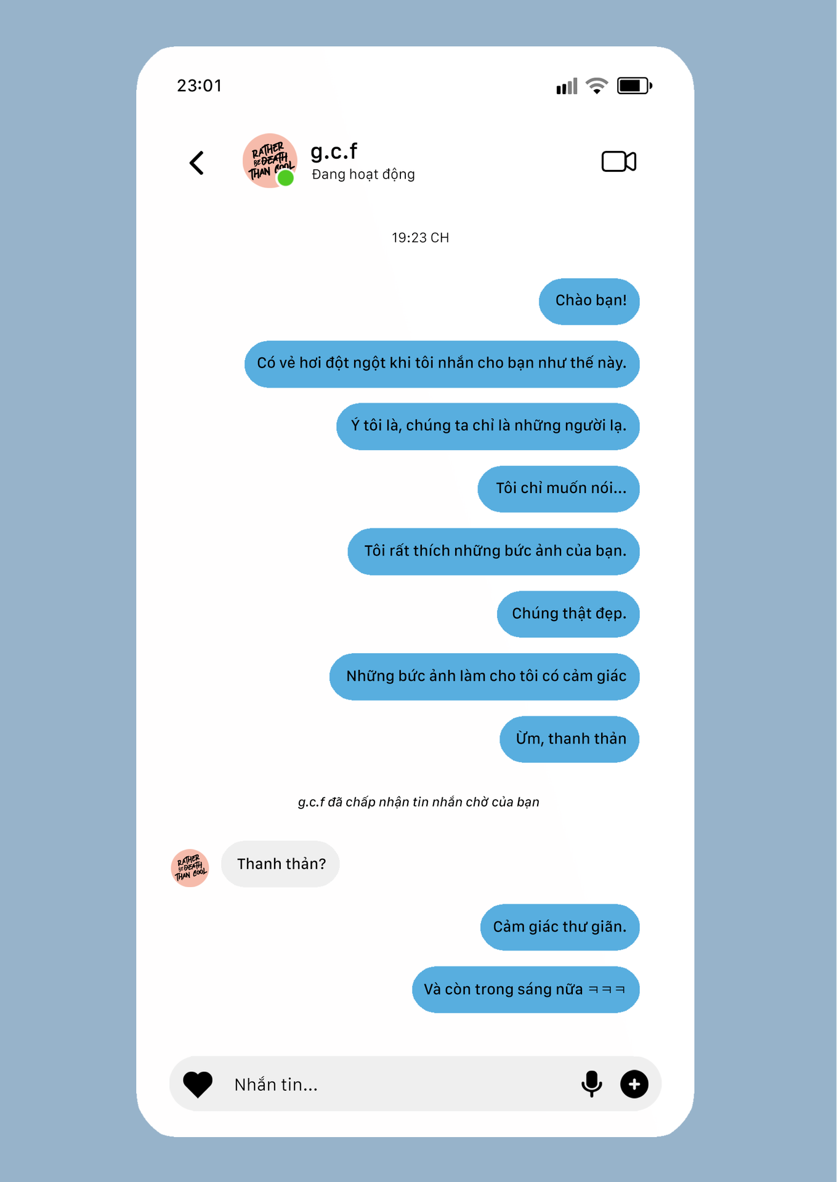Tap the cellular signal bars icon
The height and width of the screenshot is (1182, 837).
point(567,86)
